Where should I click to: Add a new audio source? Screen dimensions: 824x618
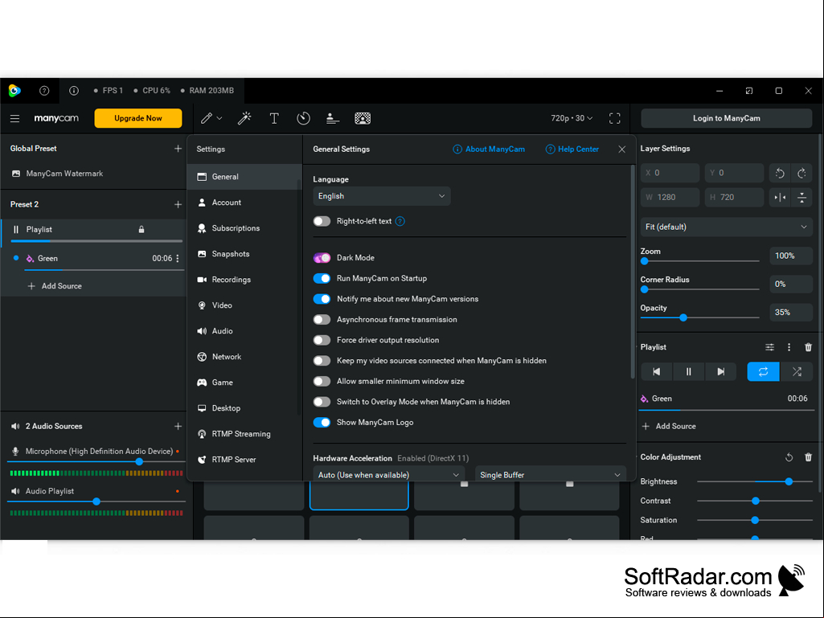point(178,426)
